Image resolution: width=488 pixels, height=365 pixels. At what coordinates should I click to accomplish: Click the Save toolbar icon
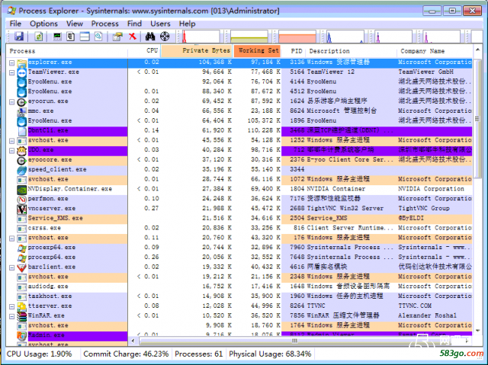[x=19, y=37]
